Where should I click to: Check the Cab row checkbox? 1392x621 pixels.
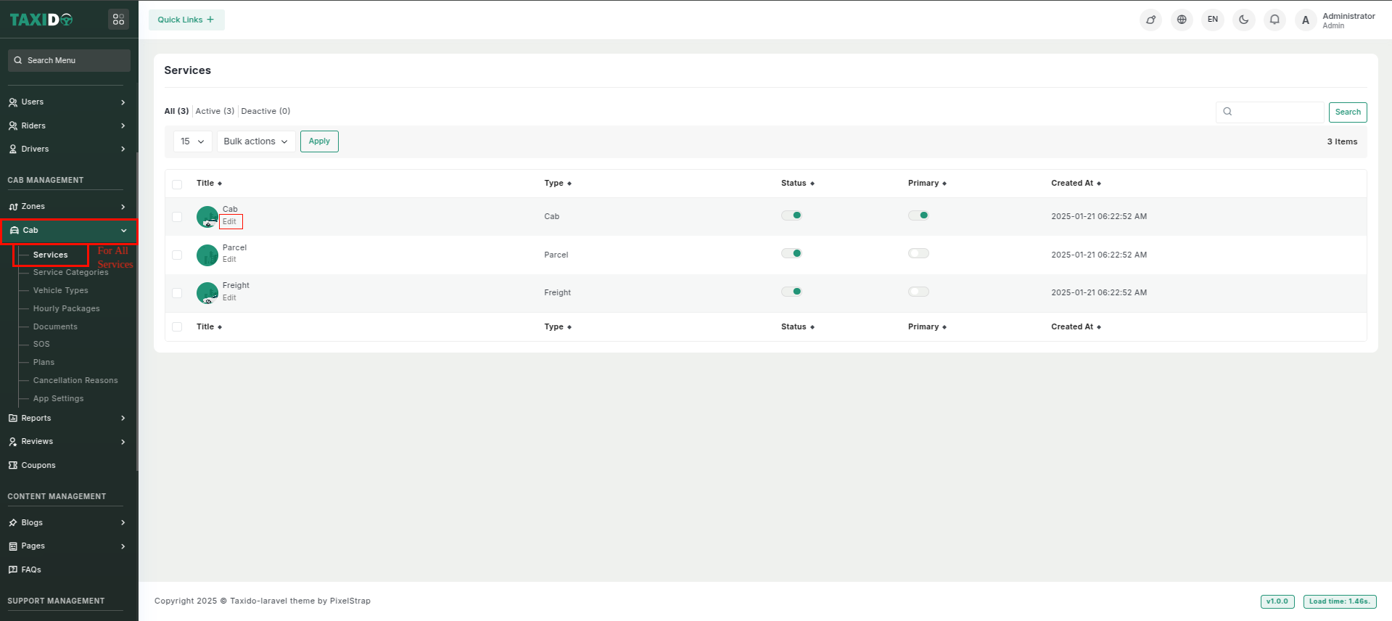177,217
